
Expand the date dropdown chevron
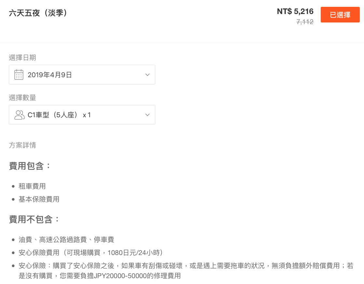(x=147, y=75)
